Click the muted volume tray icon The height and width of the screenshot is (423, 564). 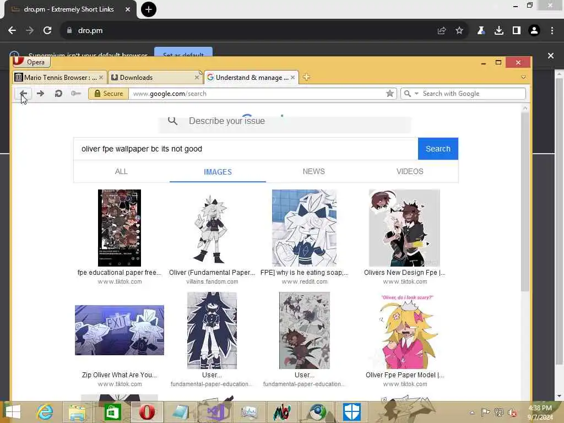click(512, 413)
